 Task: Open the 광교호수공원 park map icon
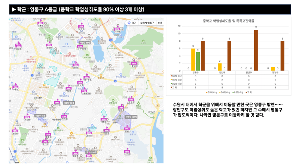[112, 46]
